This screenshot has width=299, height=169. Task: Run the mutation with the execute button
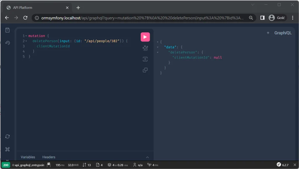145,37
